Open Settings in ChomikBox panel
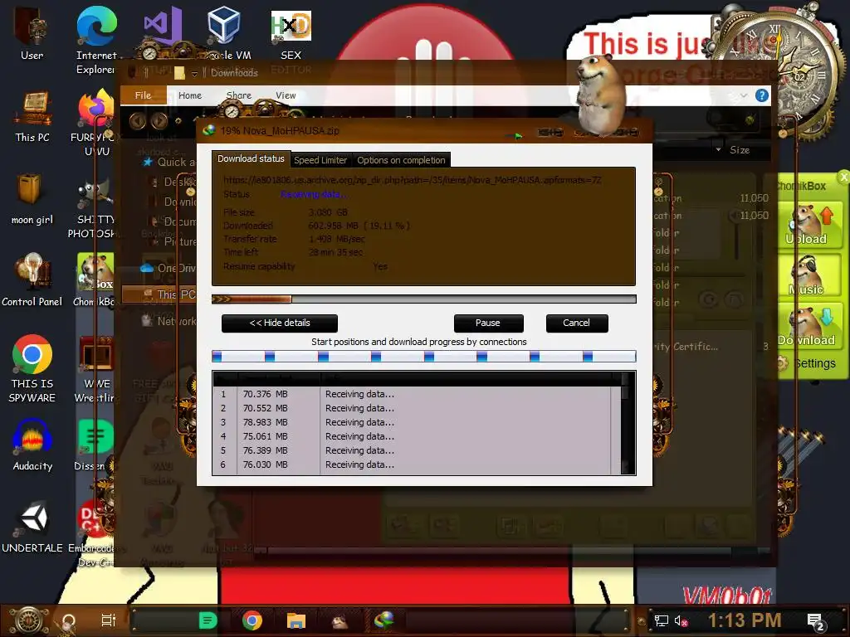 click(808, 363)
